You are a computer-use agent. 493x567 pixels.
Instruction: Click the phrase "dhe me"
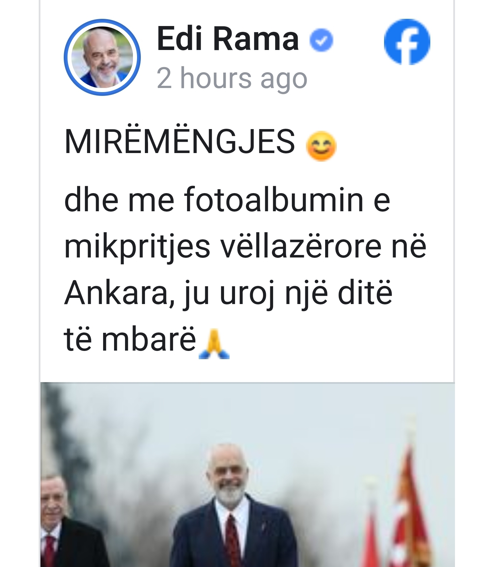pyautogui.click(x=119, y=200)
